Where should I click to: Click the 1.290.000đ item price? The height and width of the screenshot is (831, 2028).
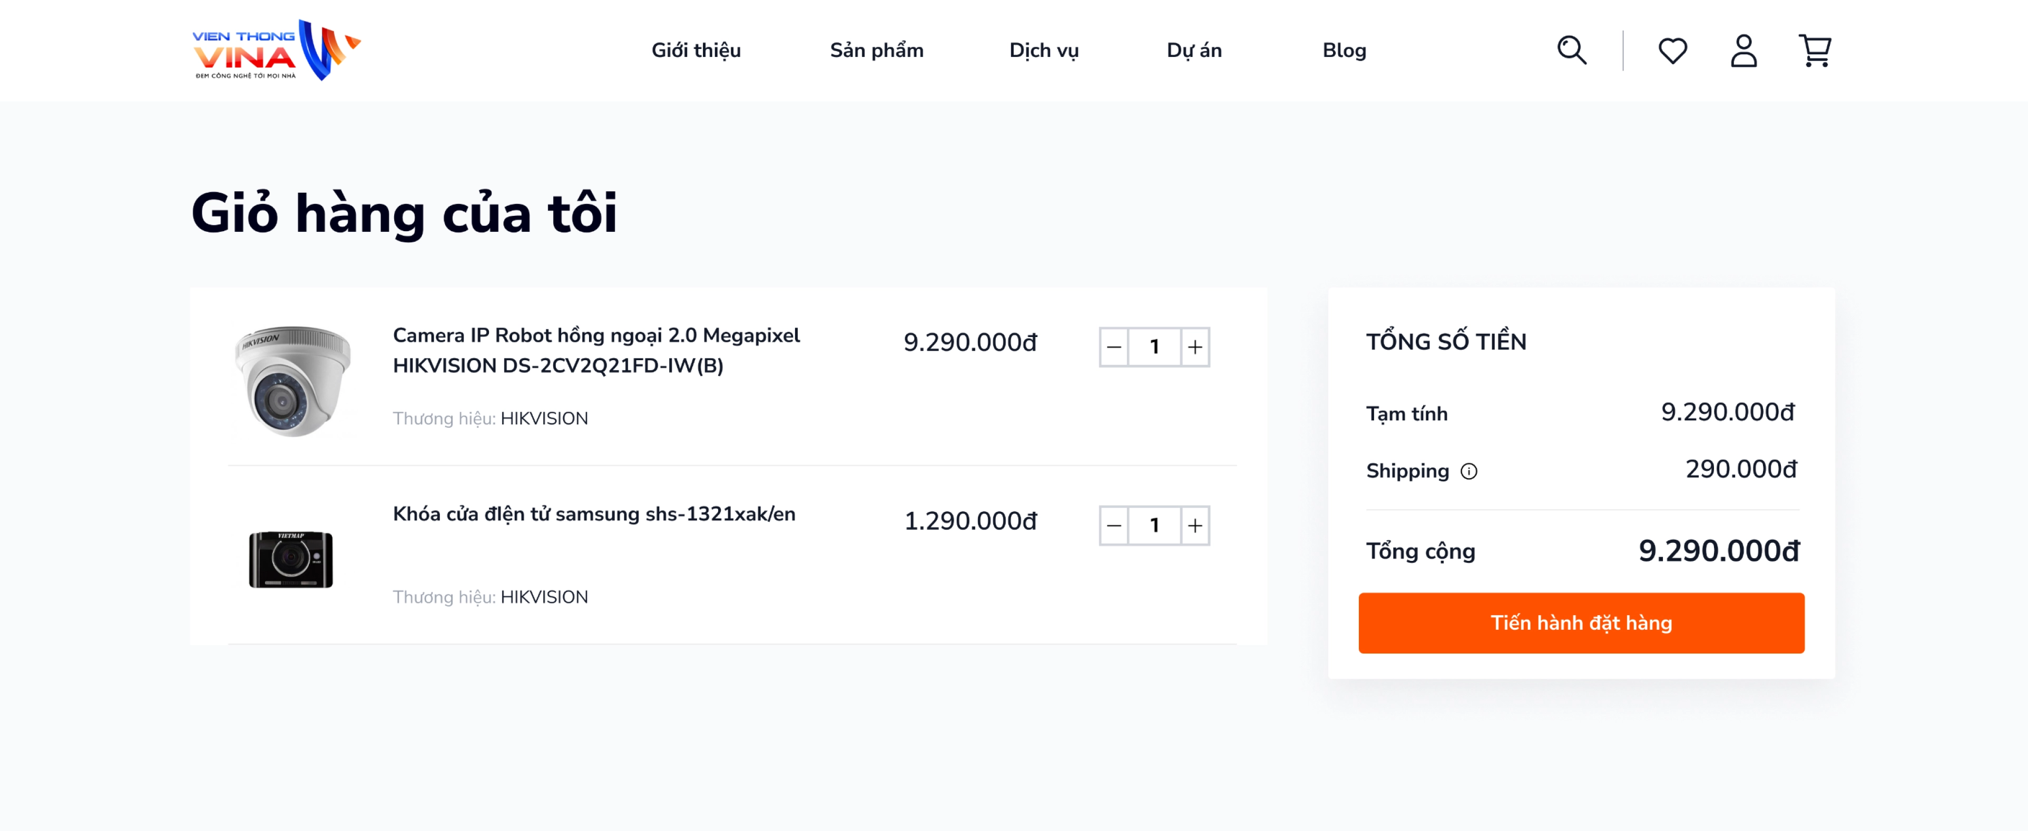[970, 521]
